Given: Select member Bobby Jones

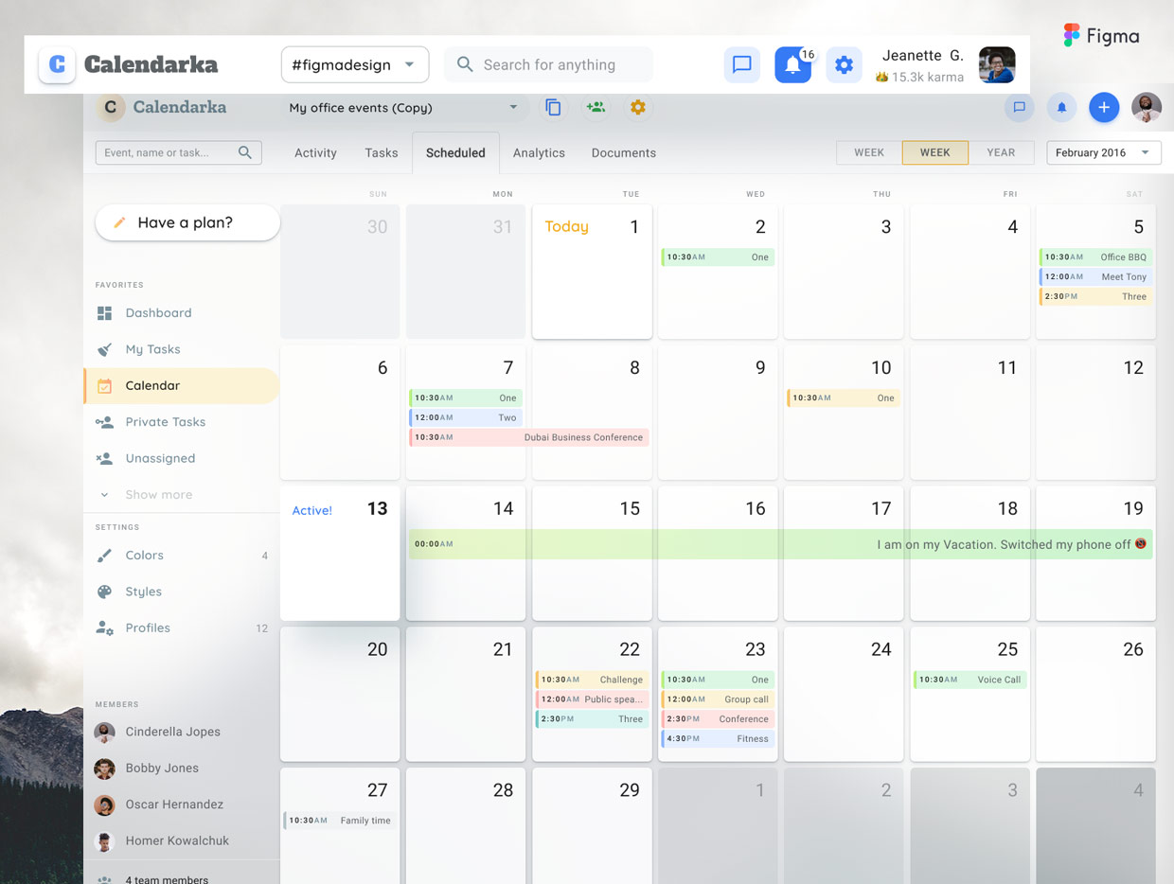Looking at the screenshot, I should coord(182,768).
